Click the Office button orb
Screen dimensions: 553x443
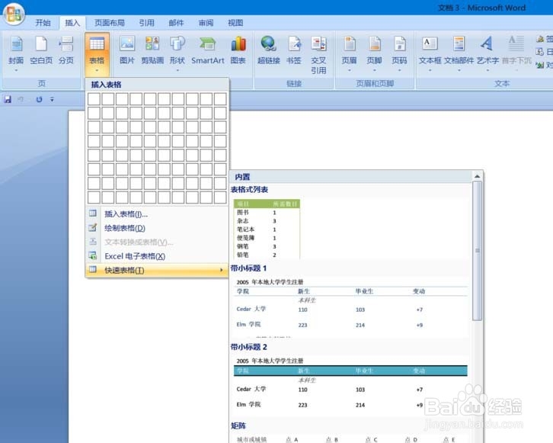click(x=14, y=14)
